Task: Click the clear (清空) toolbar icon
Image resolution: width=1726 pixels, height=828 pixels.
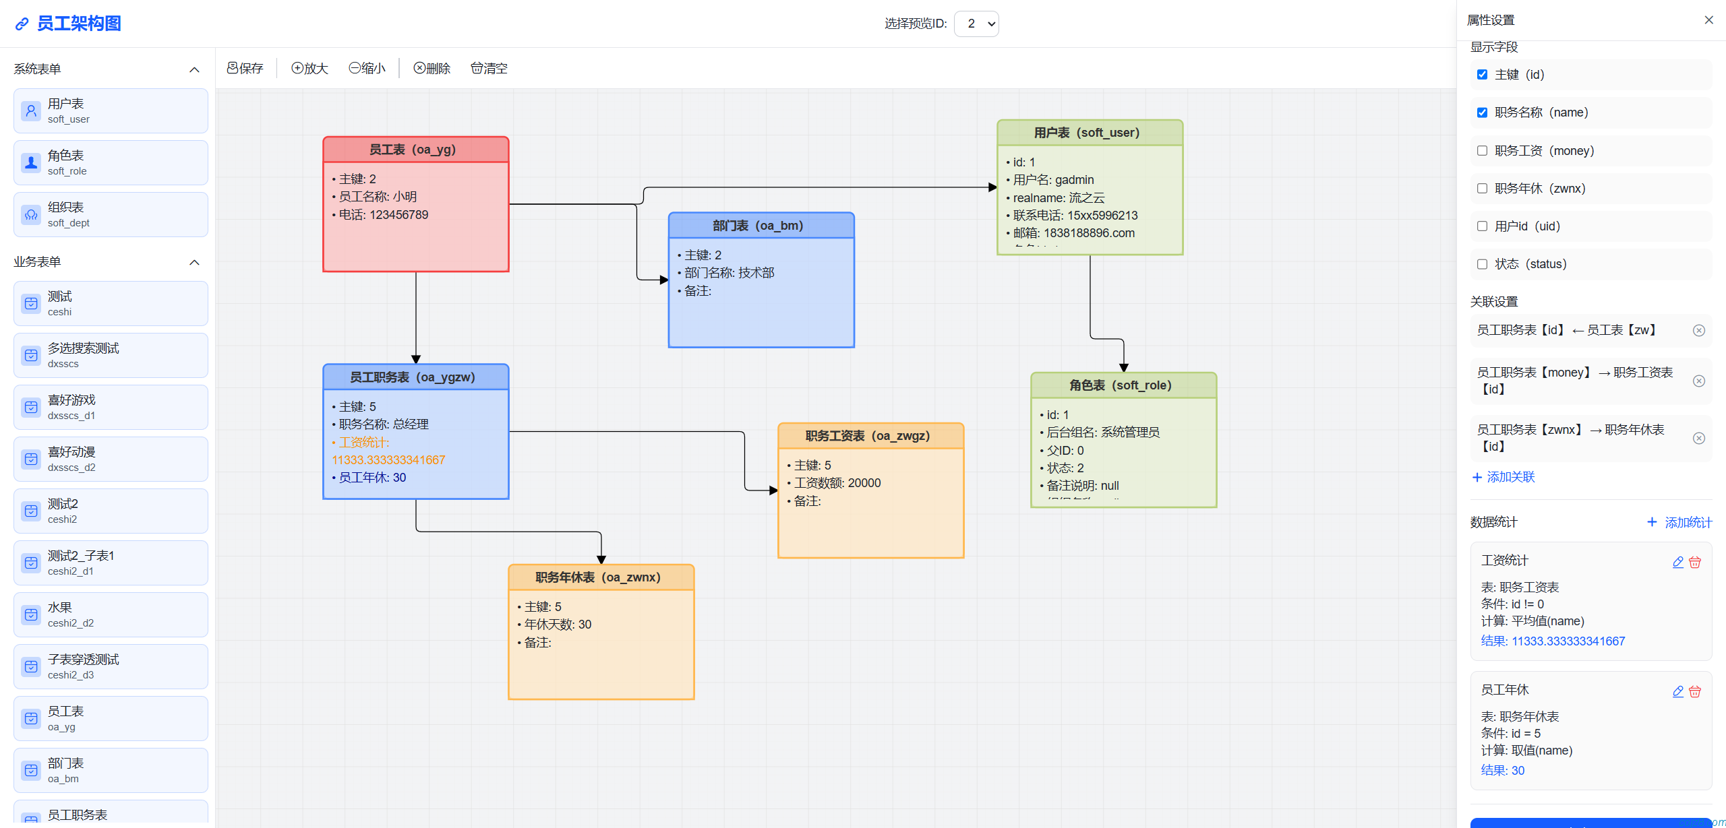Action: tap(477, 68)
